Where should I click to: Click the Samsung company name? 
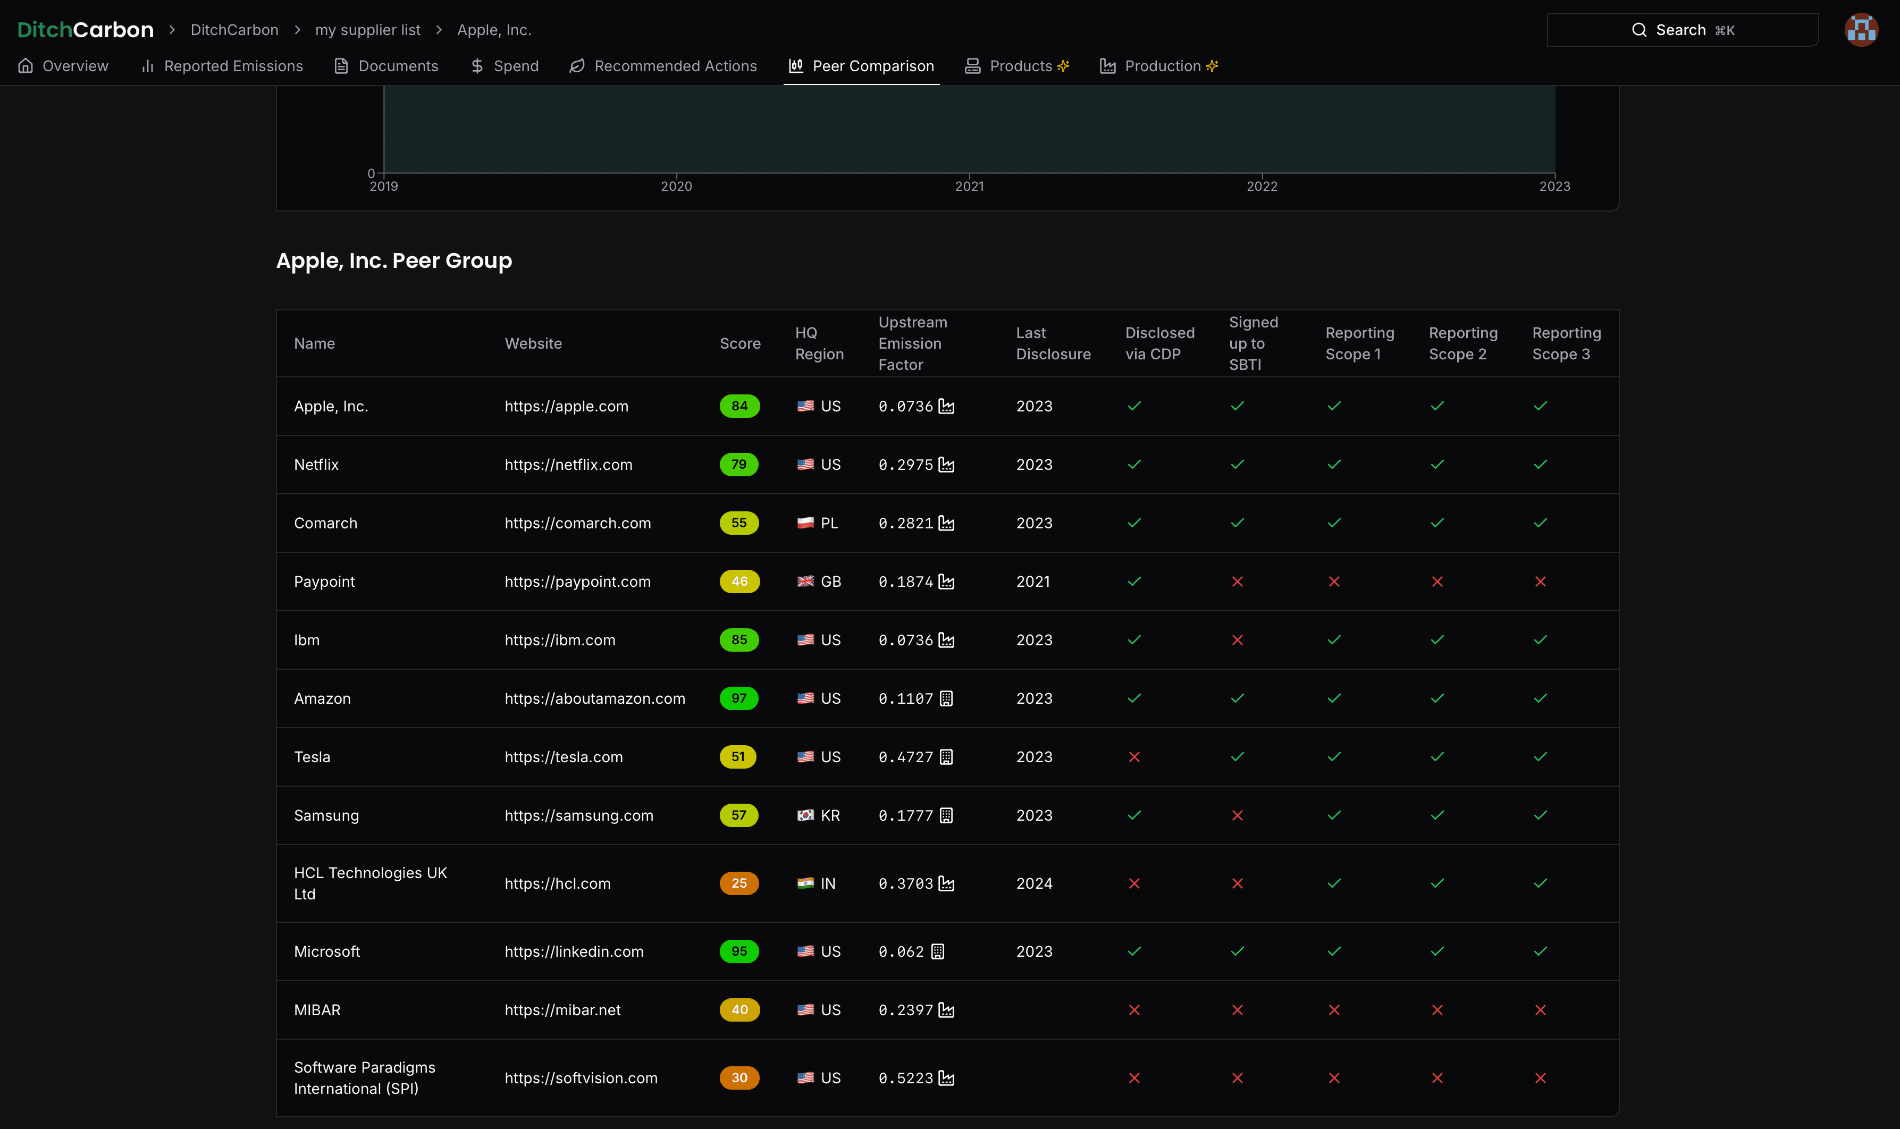326,815
